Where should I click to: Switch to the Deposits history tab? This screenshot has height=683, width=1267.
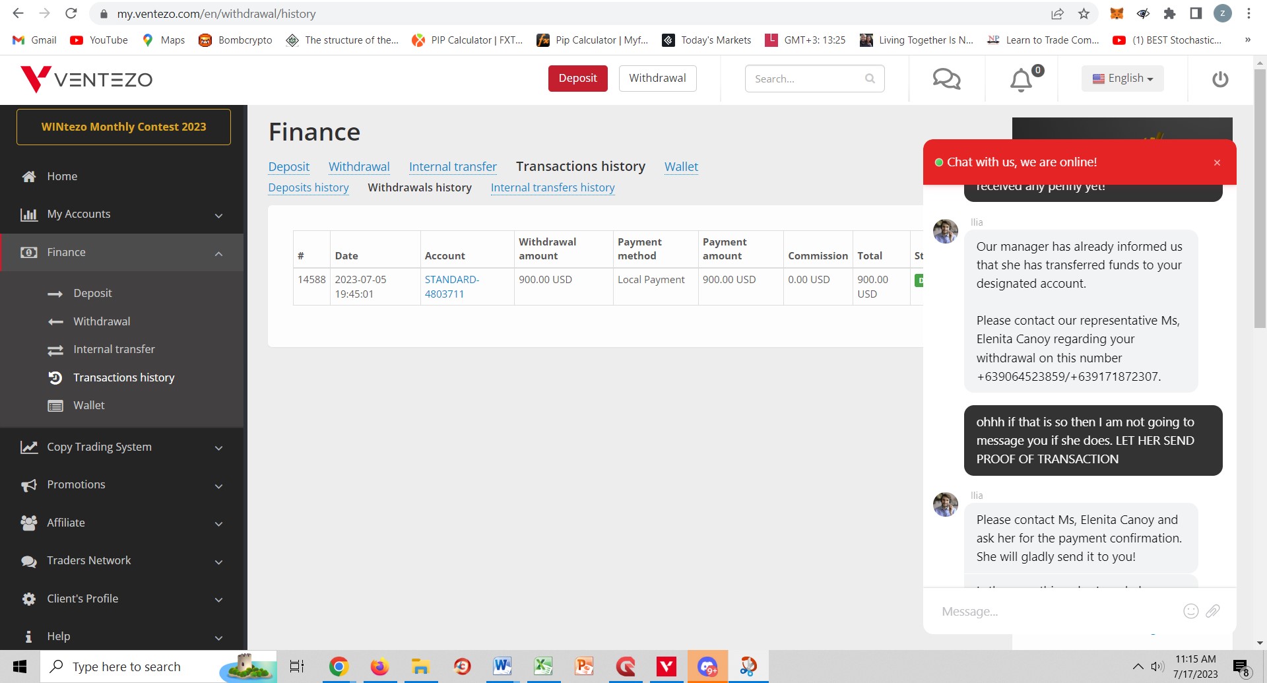point(308,188)
